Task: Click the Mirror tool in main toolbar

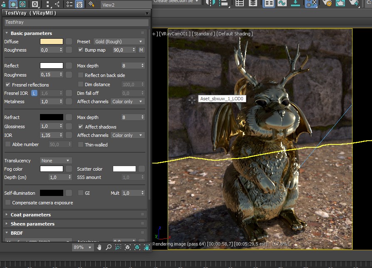Action: click(x=210, y=3)
